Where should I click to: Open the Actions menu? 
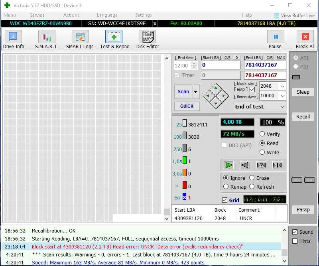pos(71,15)
